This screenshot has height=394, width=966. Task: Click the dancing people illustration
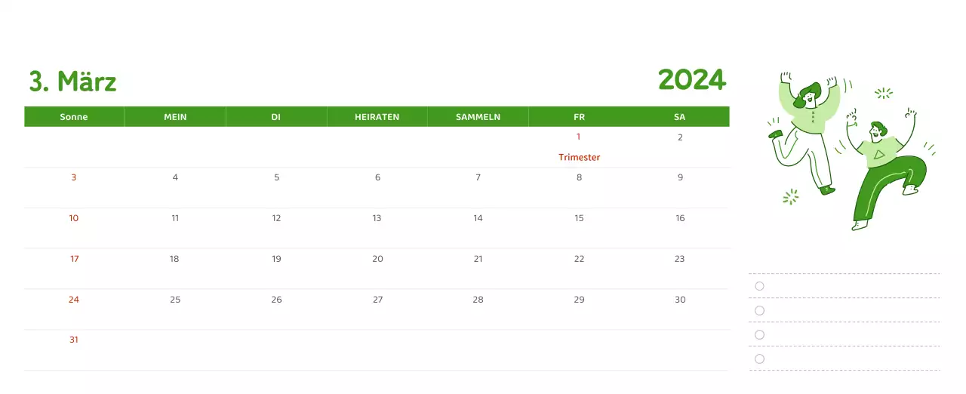click(849, 151)
